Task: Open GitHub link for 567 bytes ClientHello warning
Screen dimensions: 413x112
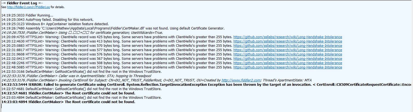Action: [288, 59]
